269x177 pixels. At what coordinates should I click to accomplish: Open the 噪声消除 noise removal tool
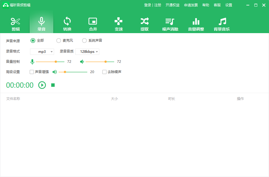(170, 23)
